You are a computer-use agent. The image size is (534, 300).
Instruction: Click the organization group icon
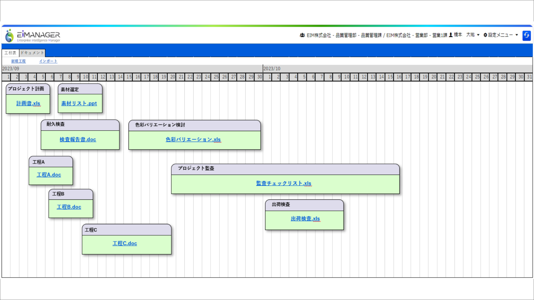(x=302, y=35)
